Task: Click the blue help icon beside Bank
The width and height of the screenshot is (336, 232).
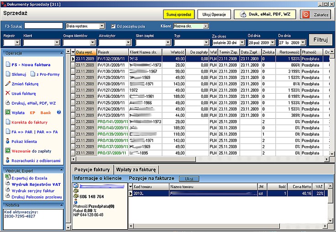Action: point(59,112)
